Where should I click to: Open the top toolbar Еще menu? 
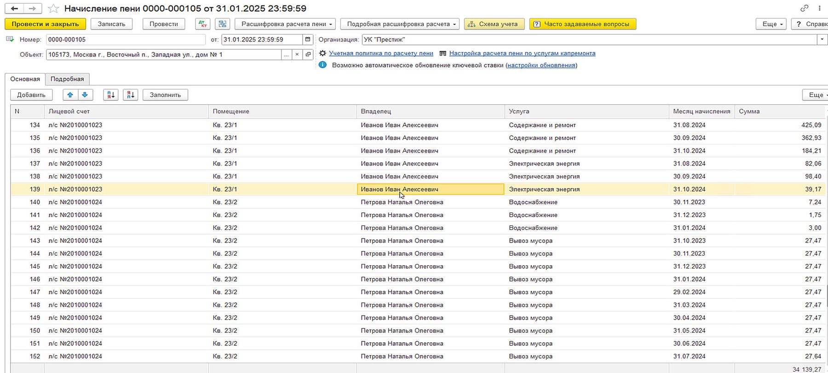click(771, 24)
